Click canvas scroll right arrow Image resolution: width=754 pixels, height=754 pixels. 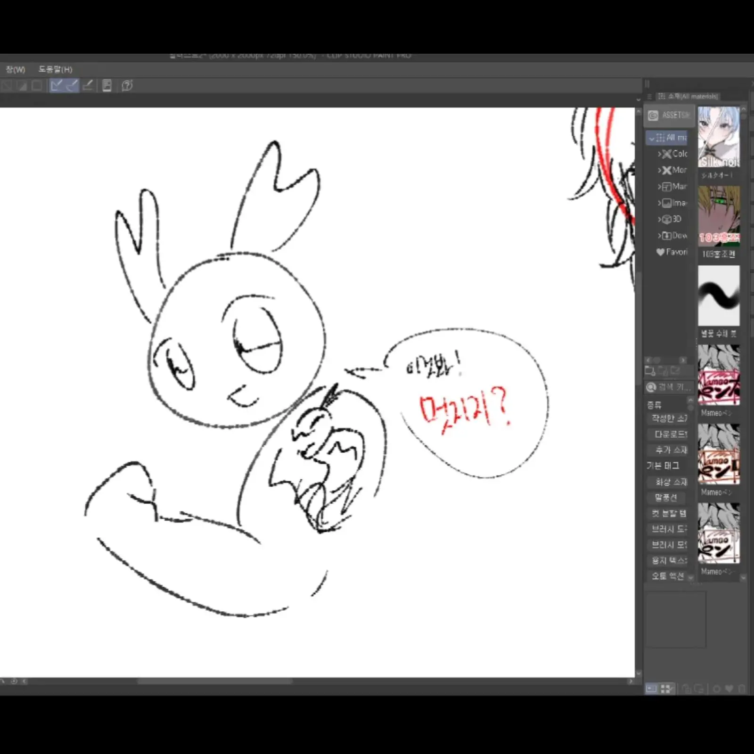631,681
